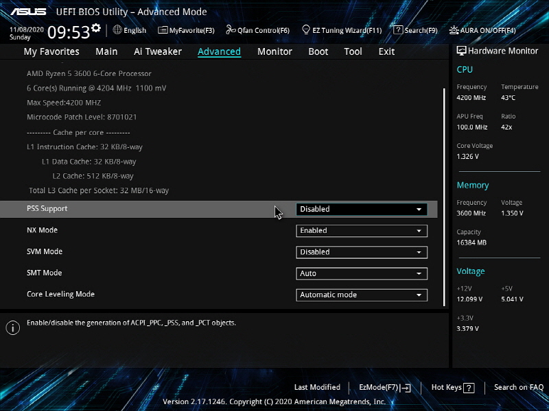Click the MyFavorite(F3) text label

coord(192,30)
